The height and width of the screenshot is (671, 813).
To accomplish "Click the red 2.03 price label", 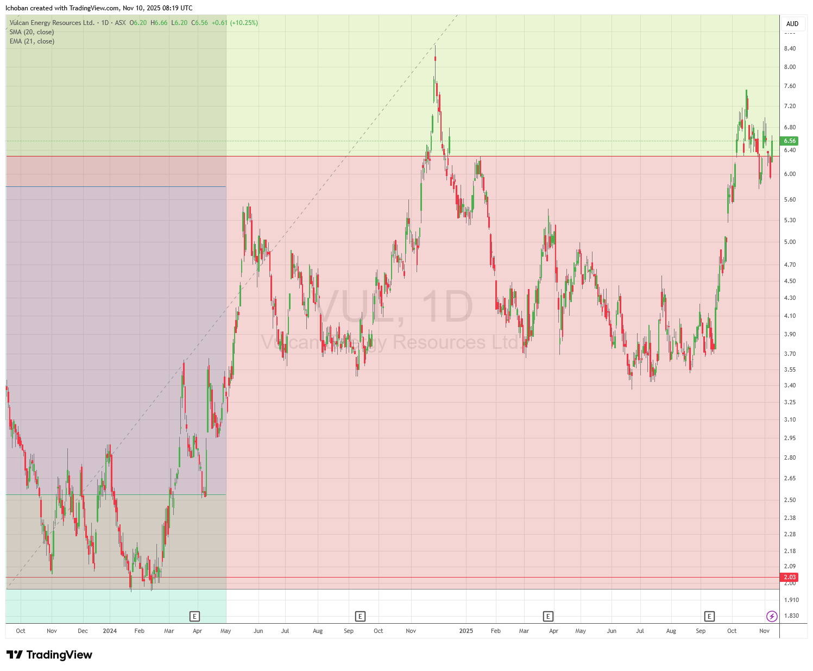I will point(789,577).
